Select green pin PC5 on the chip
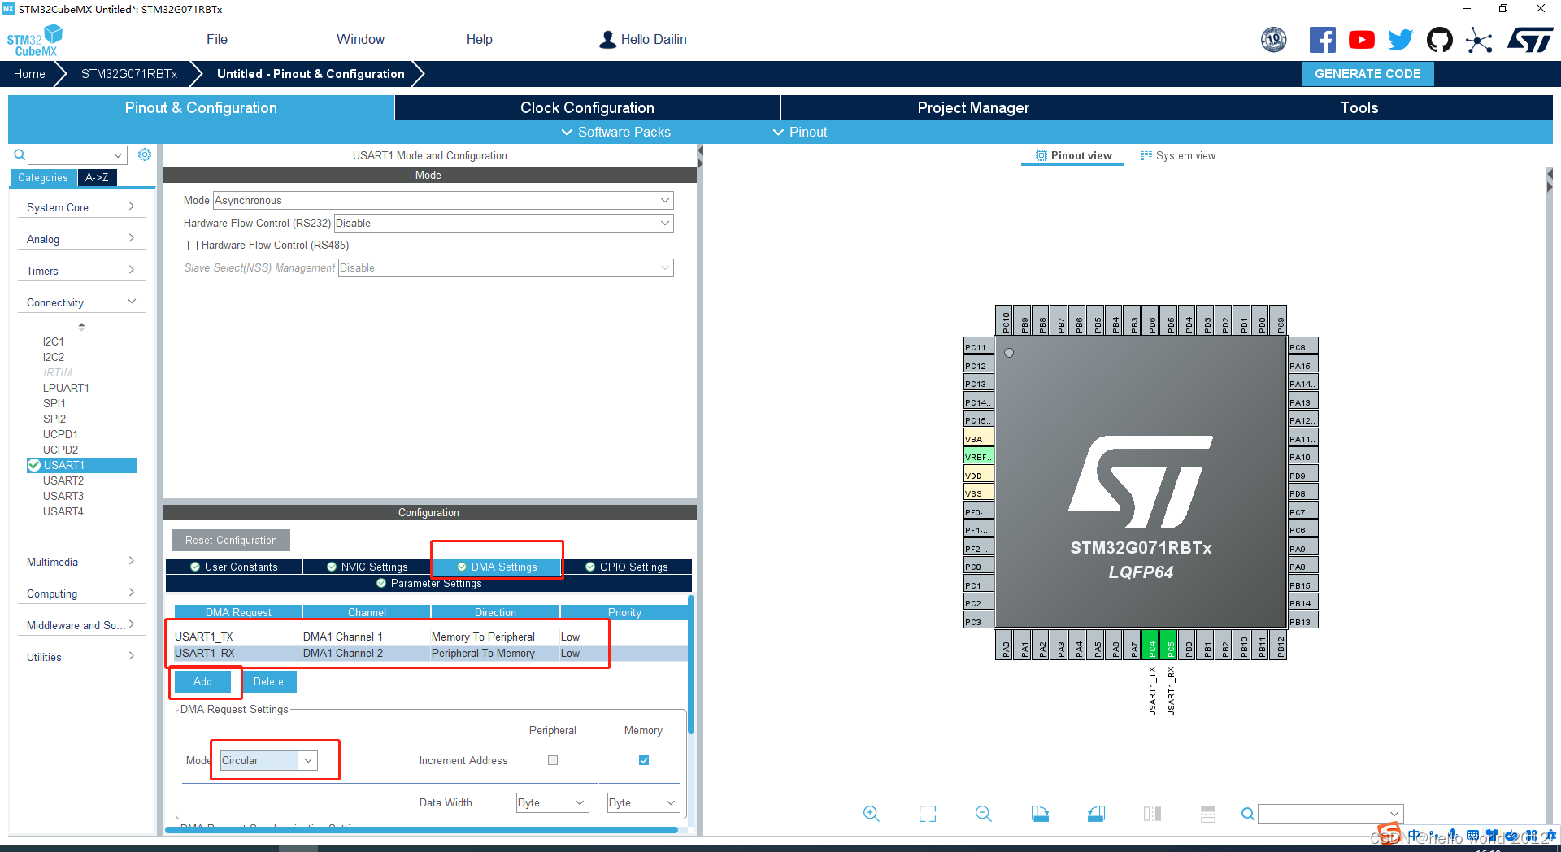1561x852 pixels. (x=1170, y=645)
